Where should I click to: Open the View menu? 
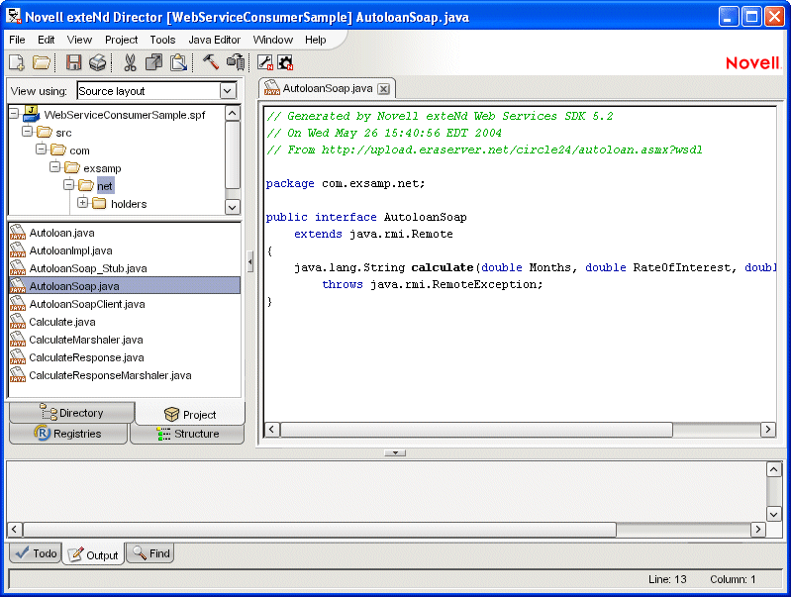click(79, 40)
